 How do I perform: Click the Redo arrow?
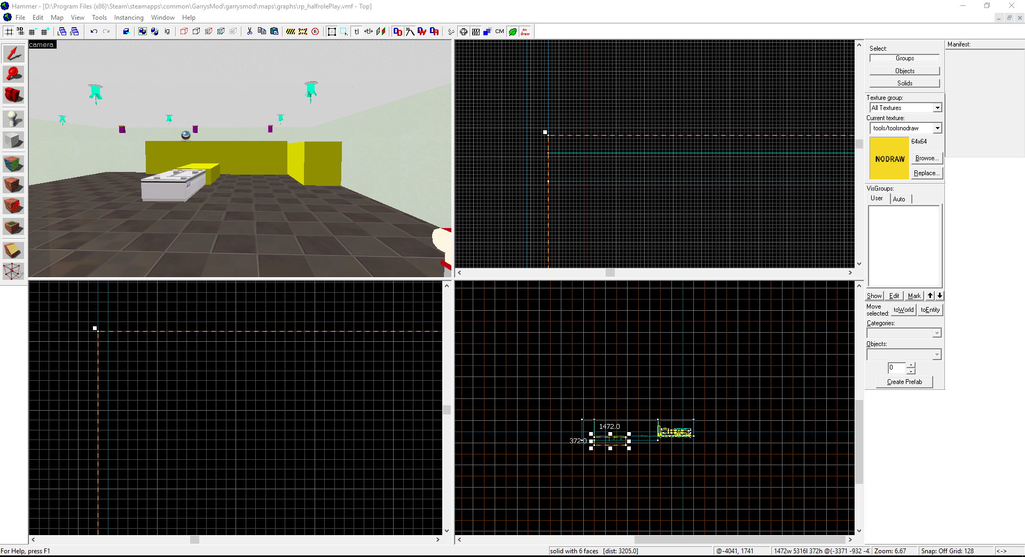(106, 32)
